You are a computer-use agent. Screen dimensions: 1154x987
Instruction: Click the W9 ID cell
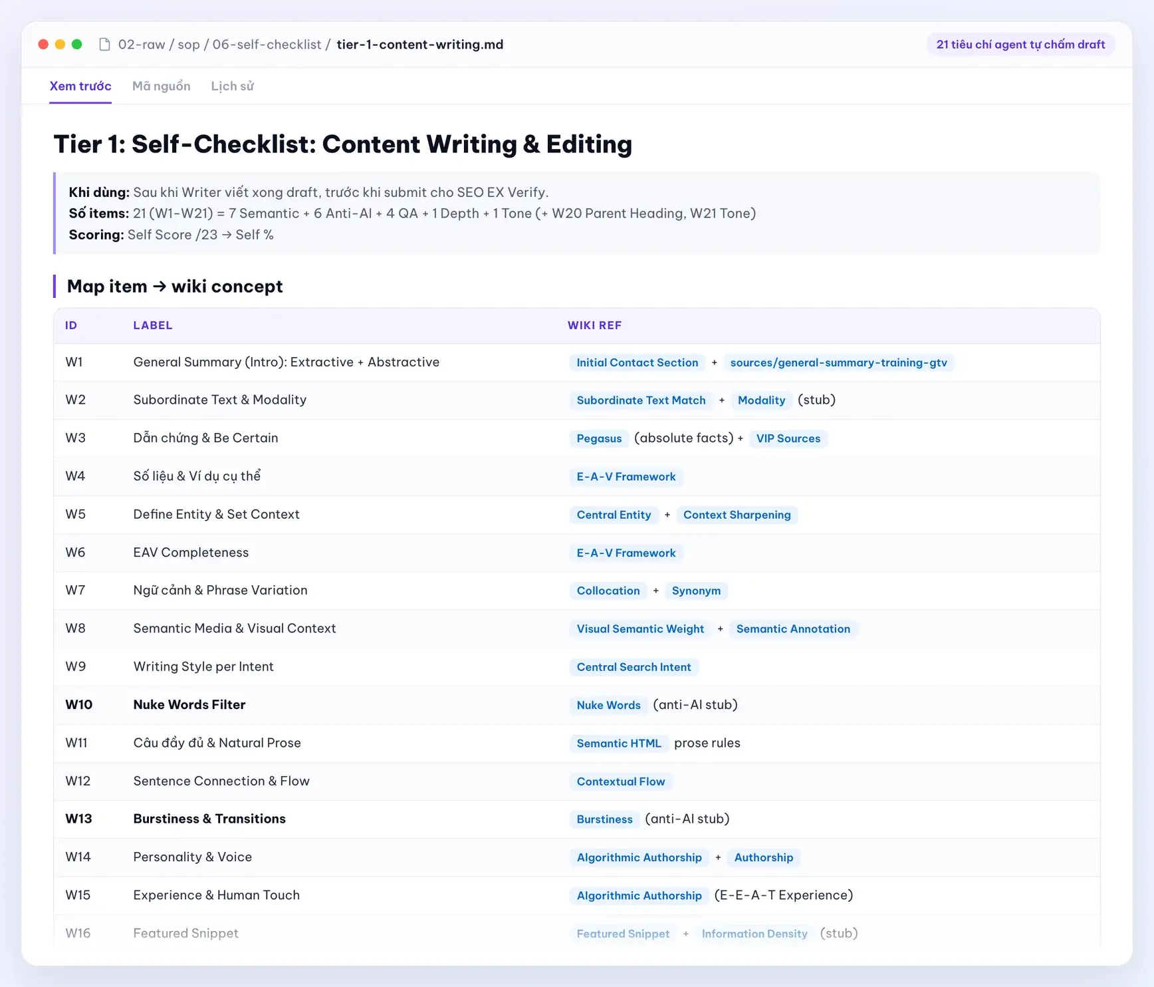coord(76,666)
